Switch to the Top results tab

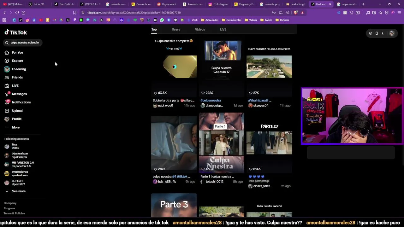point(154,29)
